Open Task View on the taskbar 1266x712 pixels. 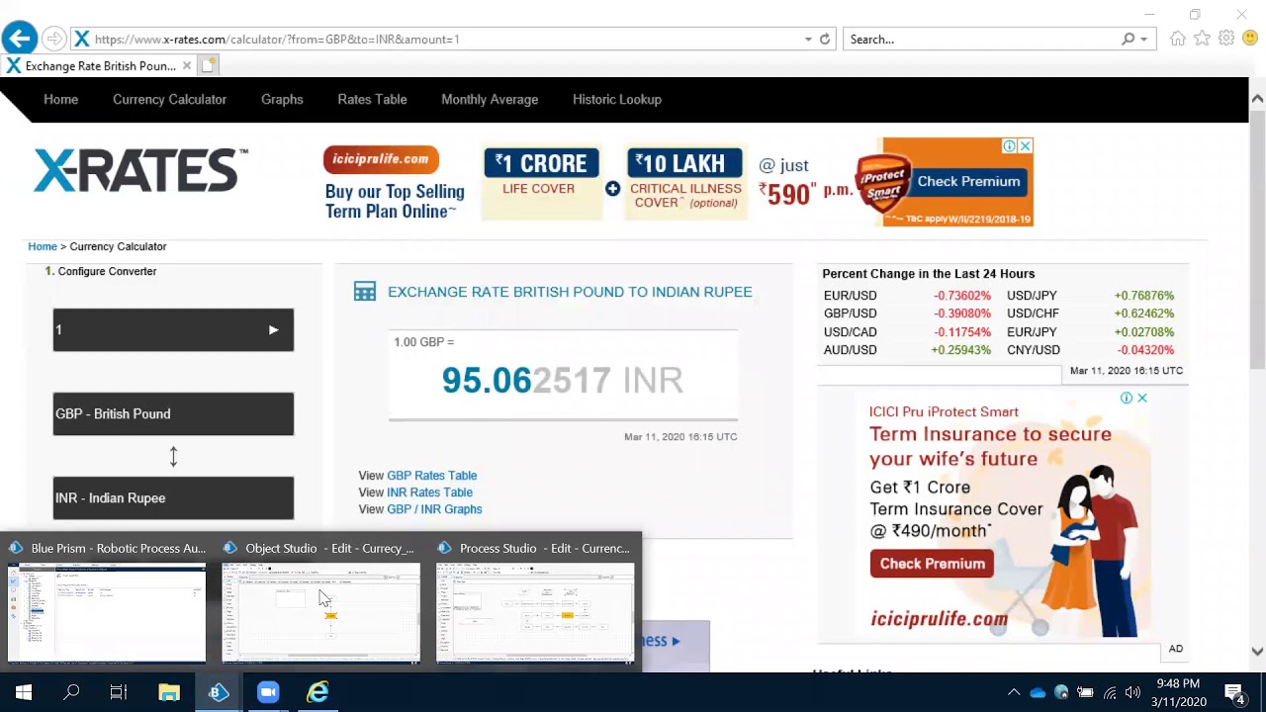[119, 692]
